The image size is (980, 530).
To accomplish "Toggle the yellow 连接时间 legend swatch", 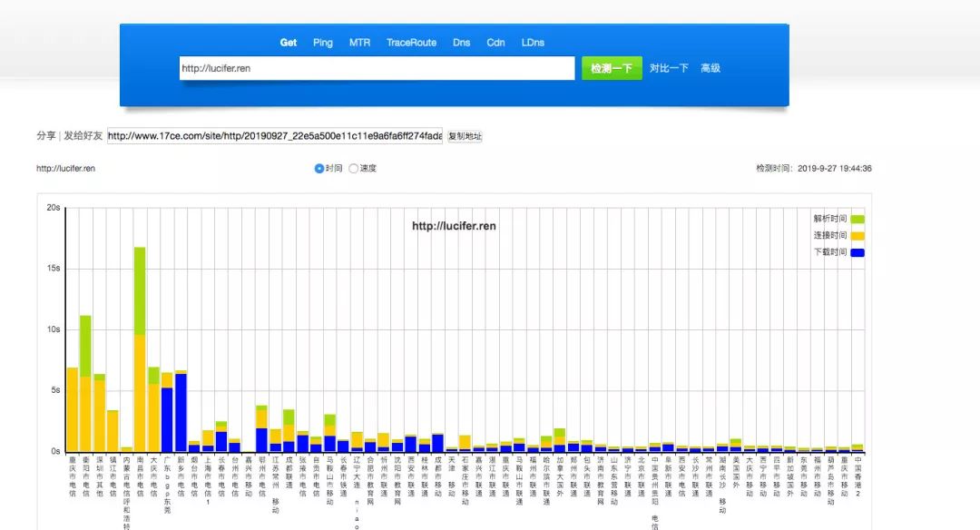I will pyautogui.click(x=857, y=236).
